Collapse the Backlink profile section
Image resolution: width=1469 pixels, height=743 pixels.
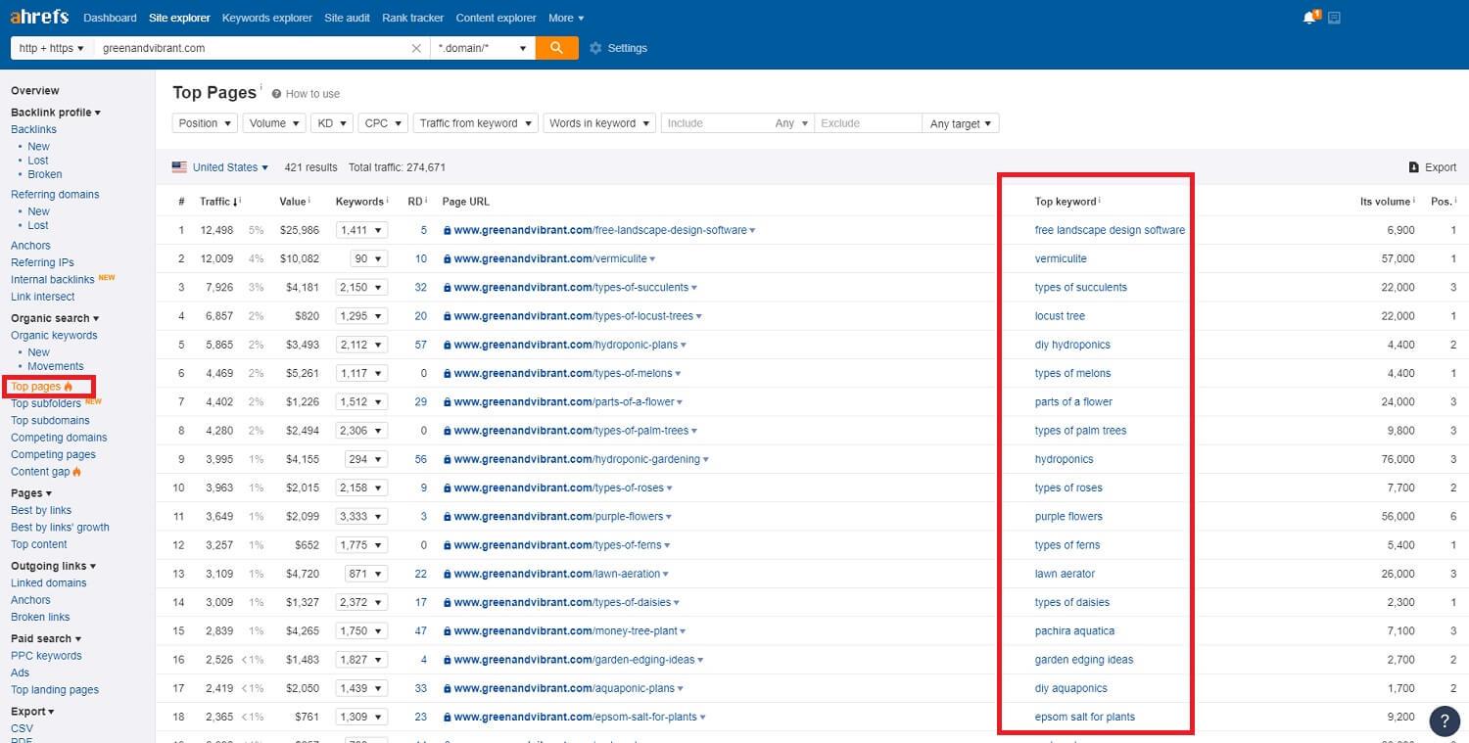coord(56,113)
